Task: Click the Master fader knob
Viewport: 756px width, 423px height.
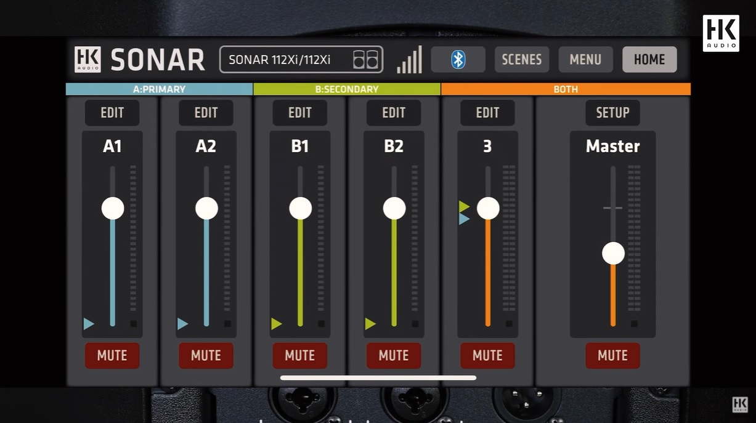Action: [613, 253]
